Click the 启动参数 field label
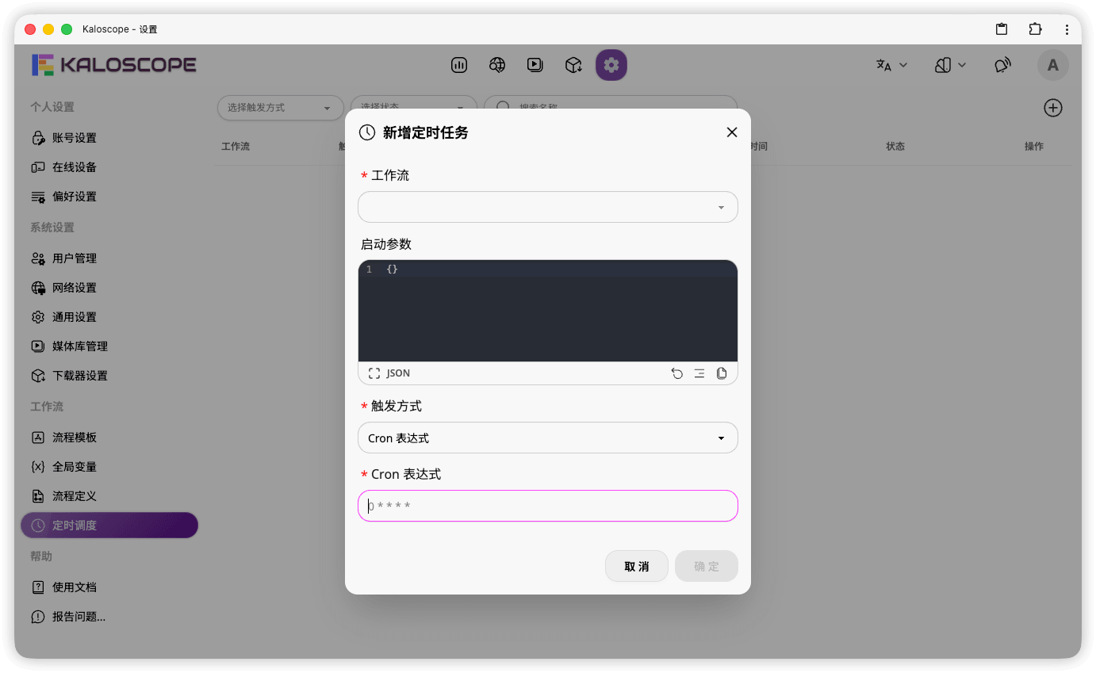 pyautogui.click(x=386, y=244)
